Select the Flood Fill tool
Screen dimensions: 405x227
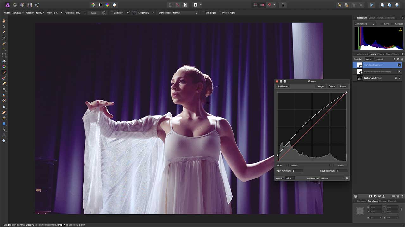4,61
